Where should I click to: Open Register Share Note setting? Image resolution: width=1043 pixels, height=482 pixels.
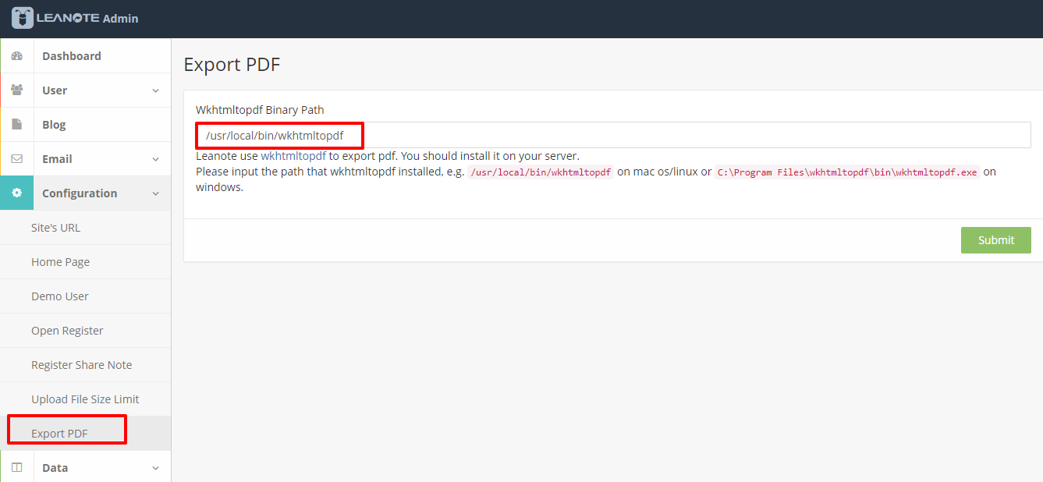[86, 365]
